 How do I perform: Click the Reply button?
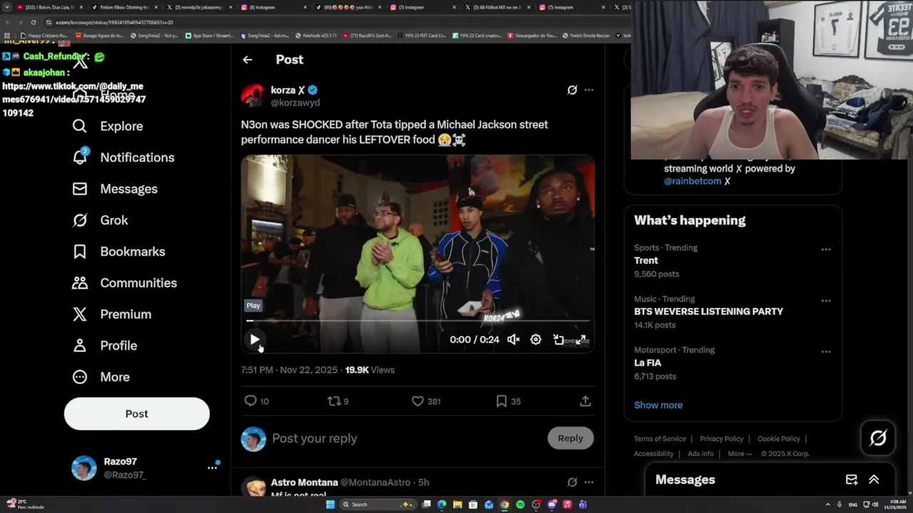(571, 438)
